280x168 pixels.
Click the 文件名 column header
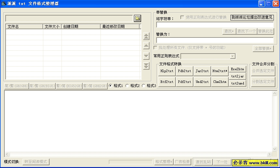pos(24,26)
